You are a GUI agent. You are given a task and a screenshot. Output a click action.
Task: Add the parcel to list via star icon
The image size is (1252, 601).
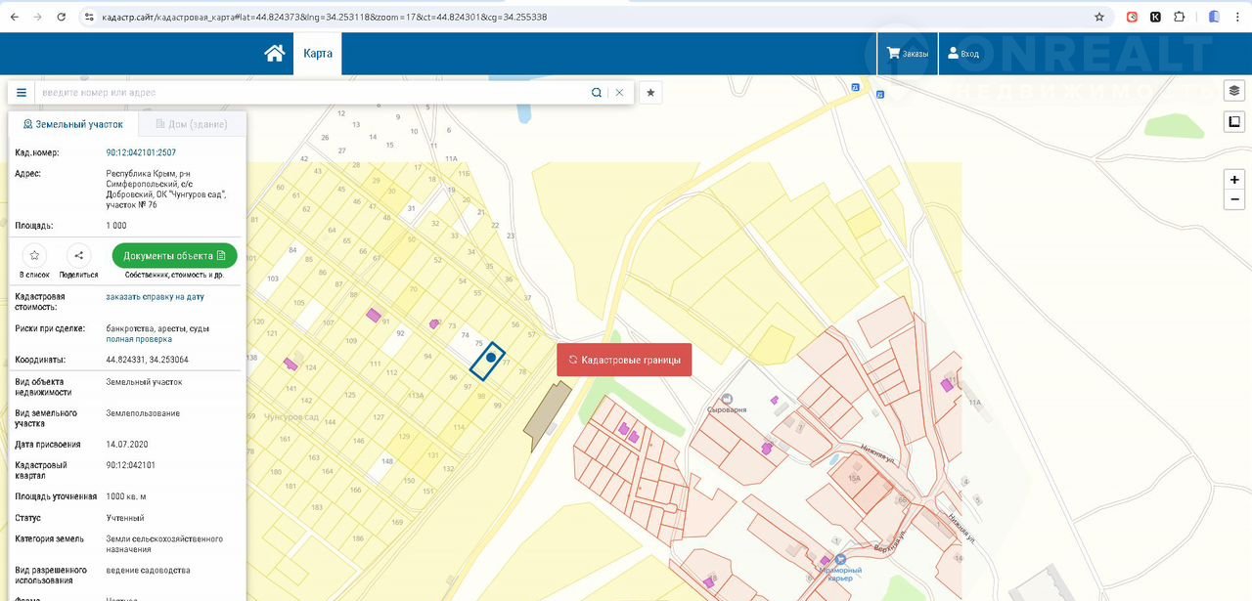click(34, 256)
